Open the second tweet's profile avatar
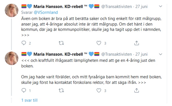Screen dimensions: 172x106 (x=12, y=58)
